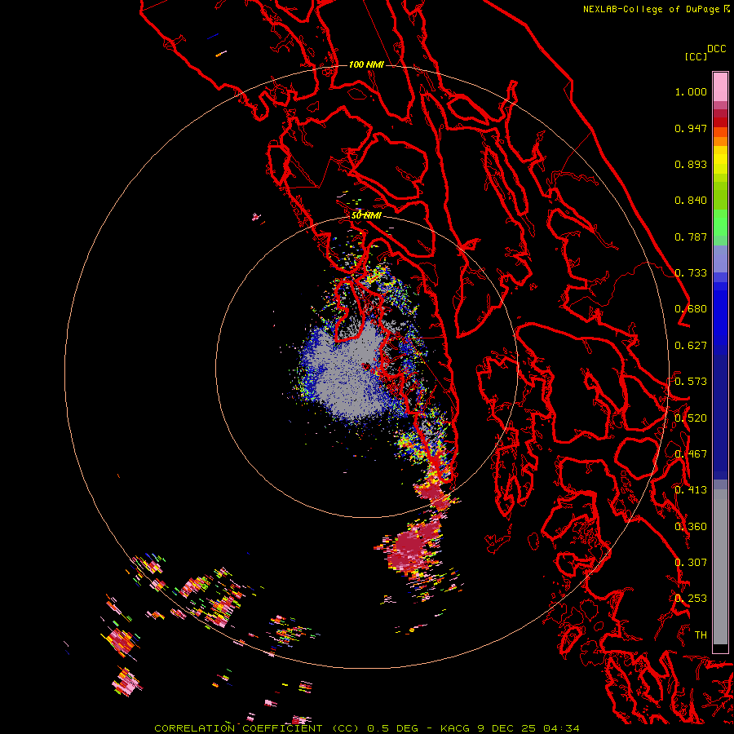The image size is (734, 734).
Task: Select the 0.253 scale value
Action: pos(691,599)
